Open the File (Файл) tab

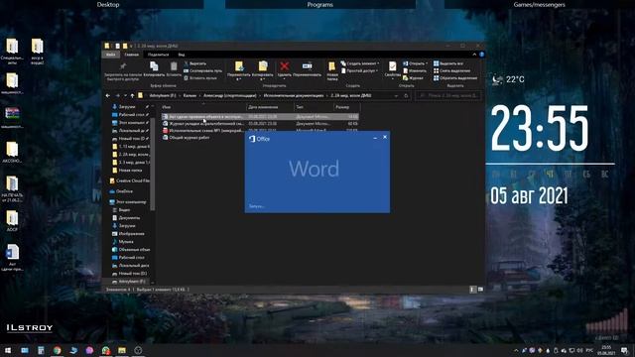(x=110, y=55)
